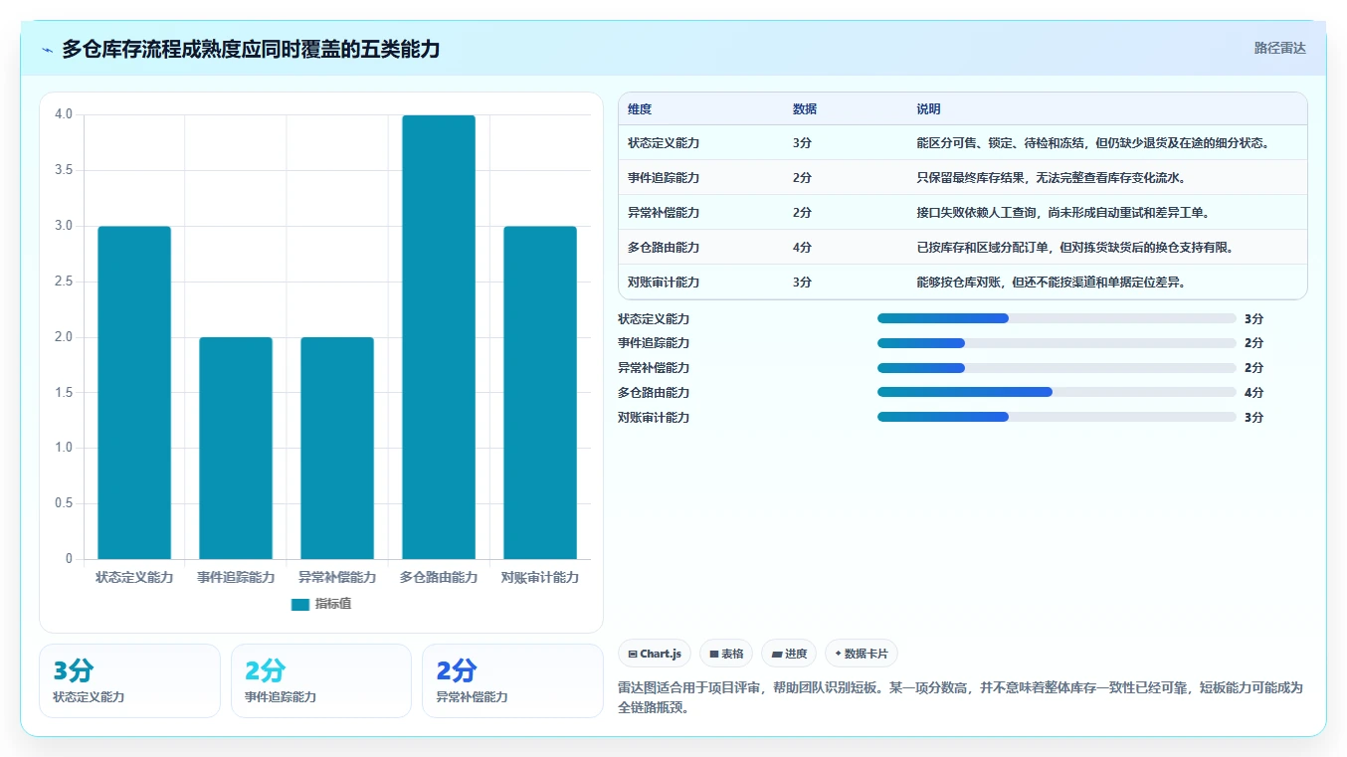Click the 事件追踪能力 bar in the chart

[236, 449]
